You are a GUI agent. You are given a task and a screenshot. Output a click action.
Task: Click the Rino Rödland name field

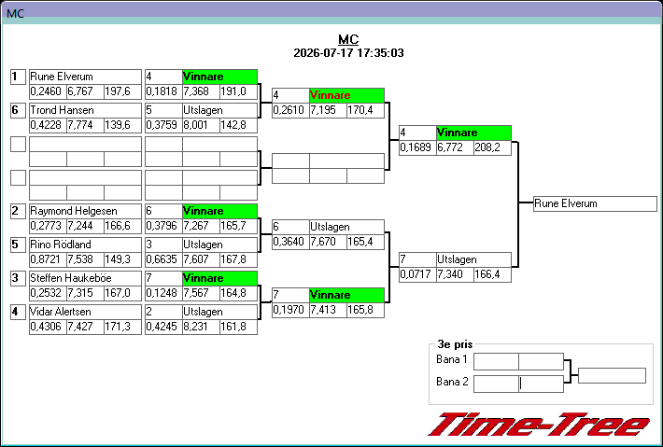pyautogui.click(x=85, y=244)
